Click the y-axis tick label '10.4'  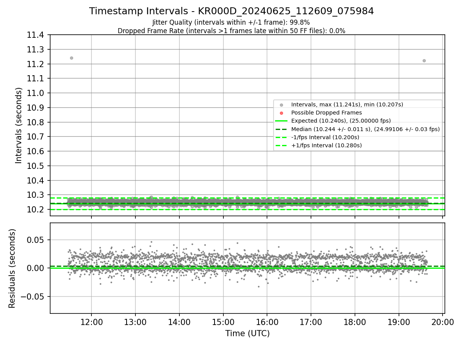(x=36, y=180)
